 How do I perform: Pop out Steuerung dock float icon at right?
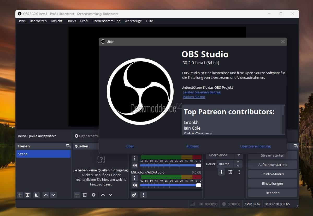[x=296, y=146]
